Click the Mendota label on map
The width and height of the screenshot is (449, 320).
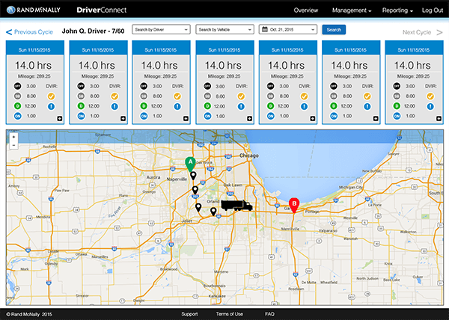tap(43, 217)
